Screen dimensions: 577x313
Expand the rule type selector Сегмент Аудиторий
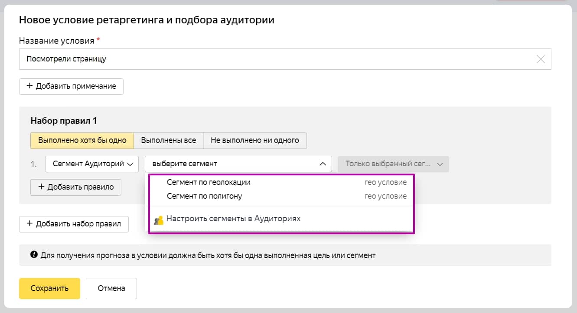tap(91, 164)
